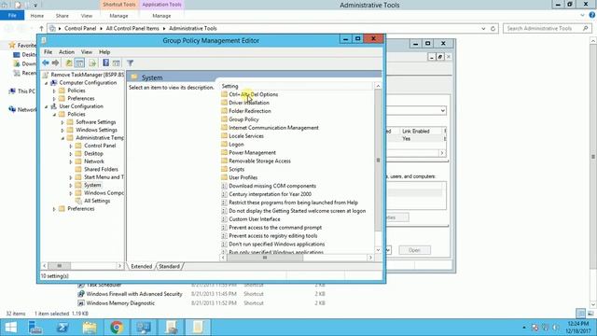Toggle the action pane toolbar icon
The height and width of the screenshot is (336, 597).
[116, 63]
